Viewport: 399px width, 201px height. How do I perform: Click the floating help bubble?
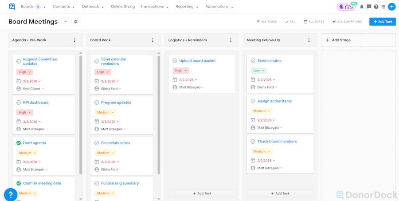tap(11, 195)
